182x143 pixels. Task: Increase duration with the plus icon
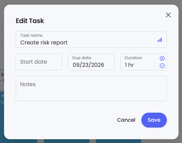(x=162, y=58)
